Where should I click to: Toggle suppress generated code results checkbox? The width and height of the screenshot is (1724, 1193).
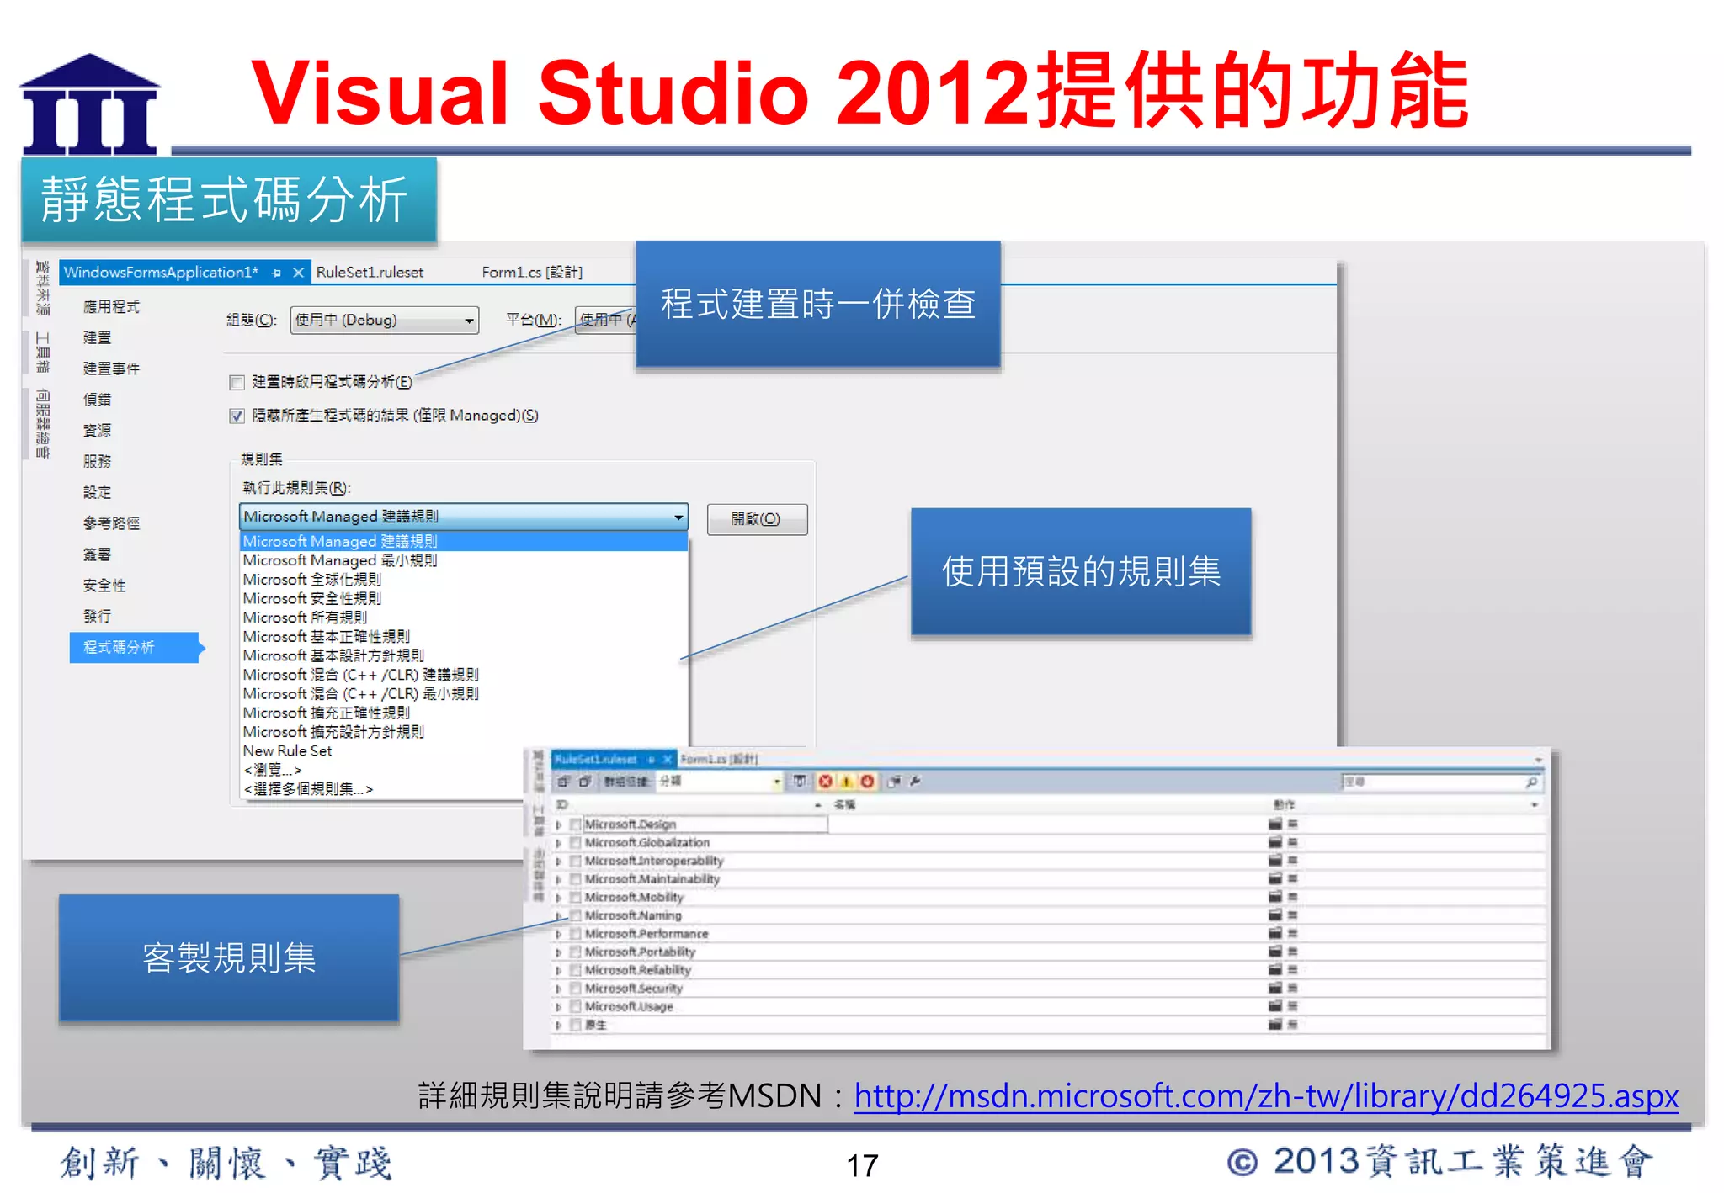click(x=237, y=416)
